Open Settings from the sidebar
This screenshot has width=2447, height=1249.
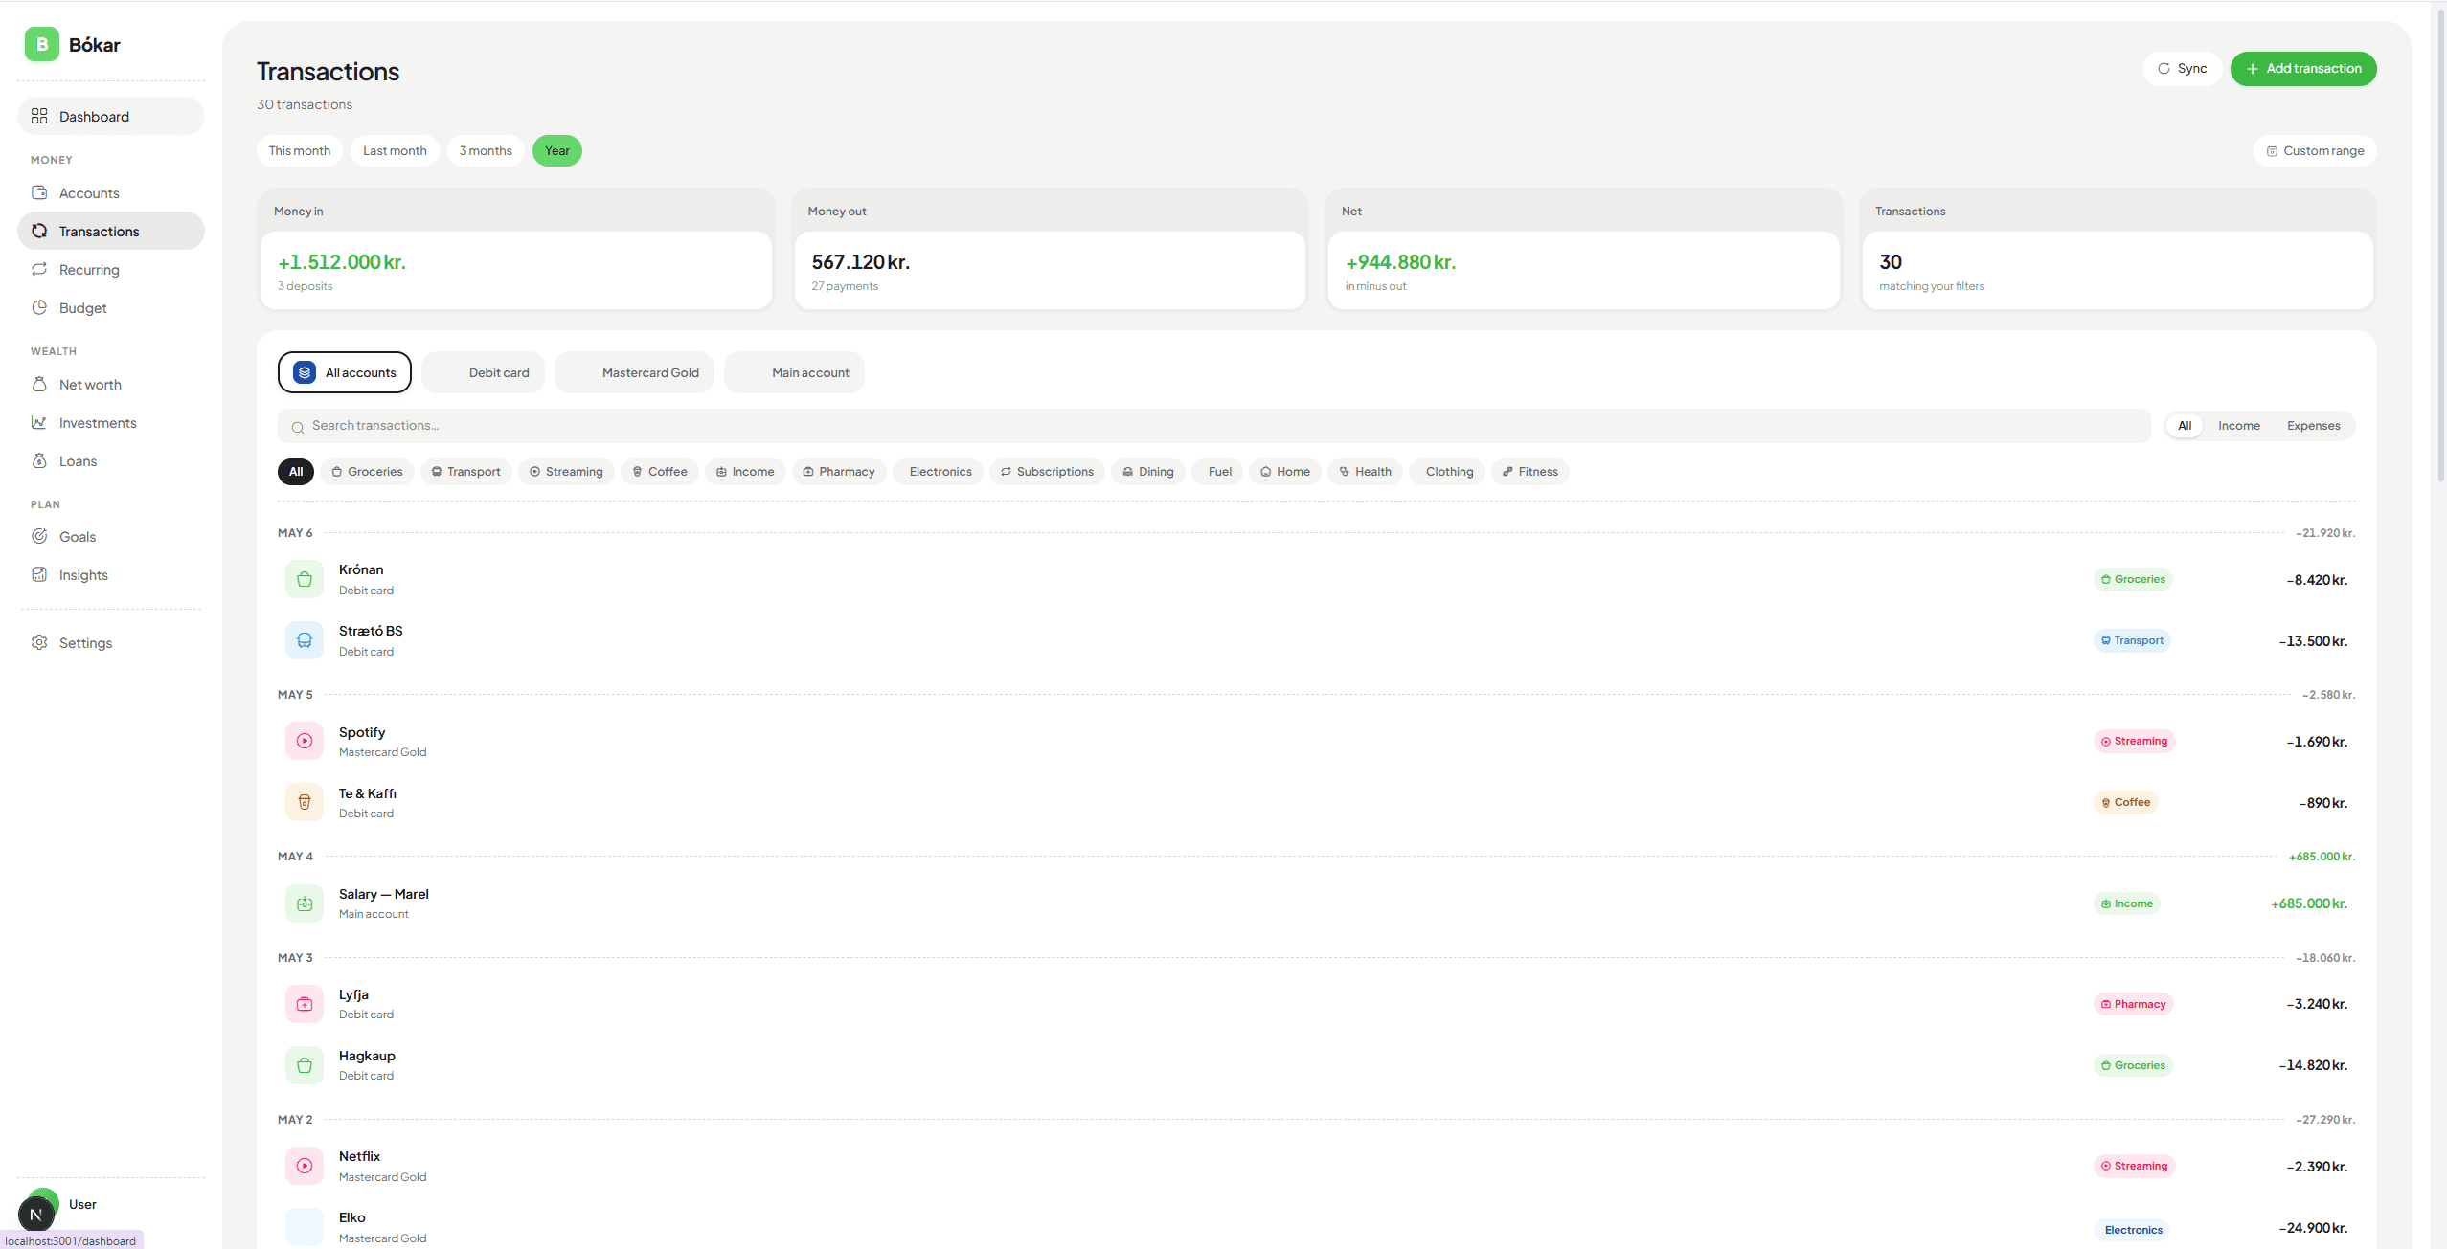click(x=111, y=642)
